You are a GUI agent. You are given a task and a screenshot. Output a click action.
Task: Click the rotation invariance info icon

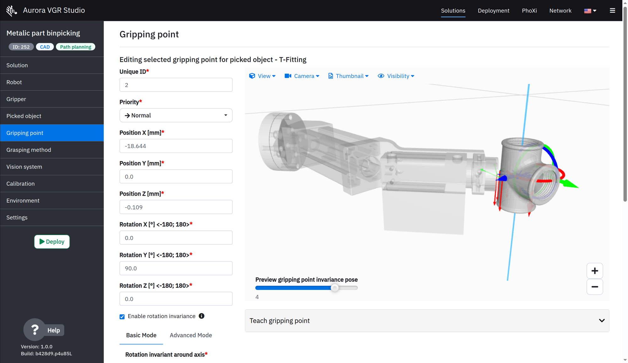[202, 316]
